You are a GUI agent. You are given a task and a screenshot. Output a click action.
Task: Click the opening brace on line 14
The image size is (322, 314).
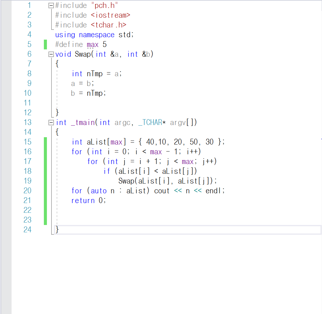57,132
